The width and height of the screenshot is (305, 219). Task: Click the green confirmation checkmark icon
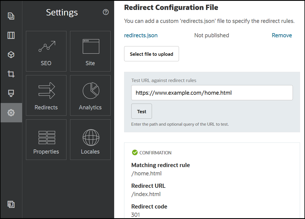pos(135,152)
